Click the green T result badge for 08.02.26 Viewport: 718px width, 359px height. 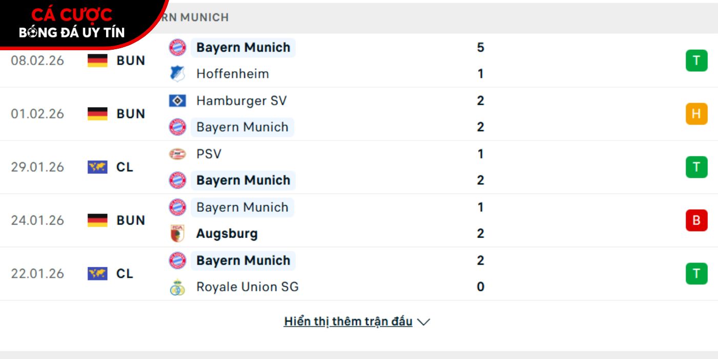[x=695, y=60]
